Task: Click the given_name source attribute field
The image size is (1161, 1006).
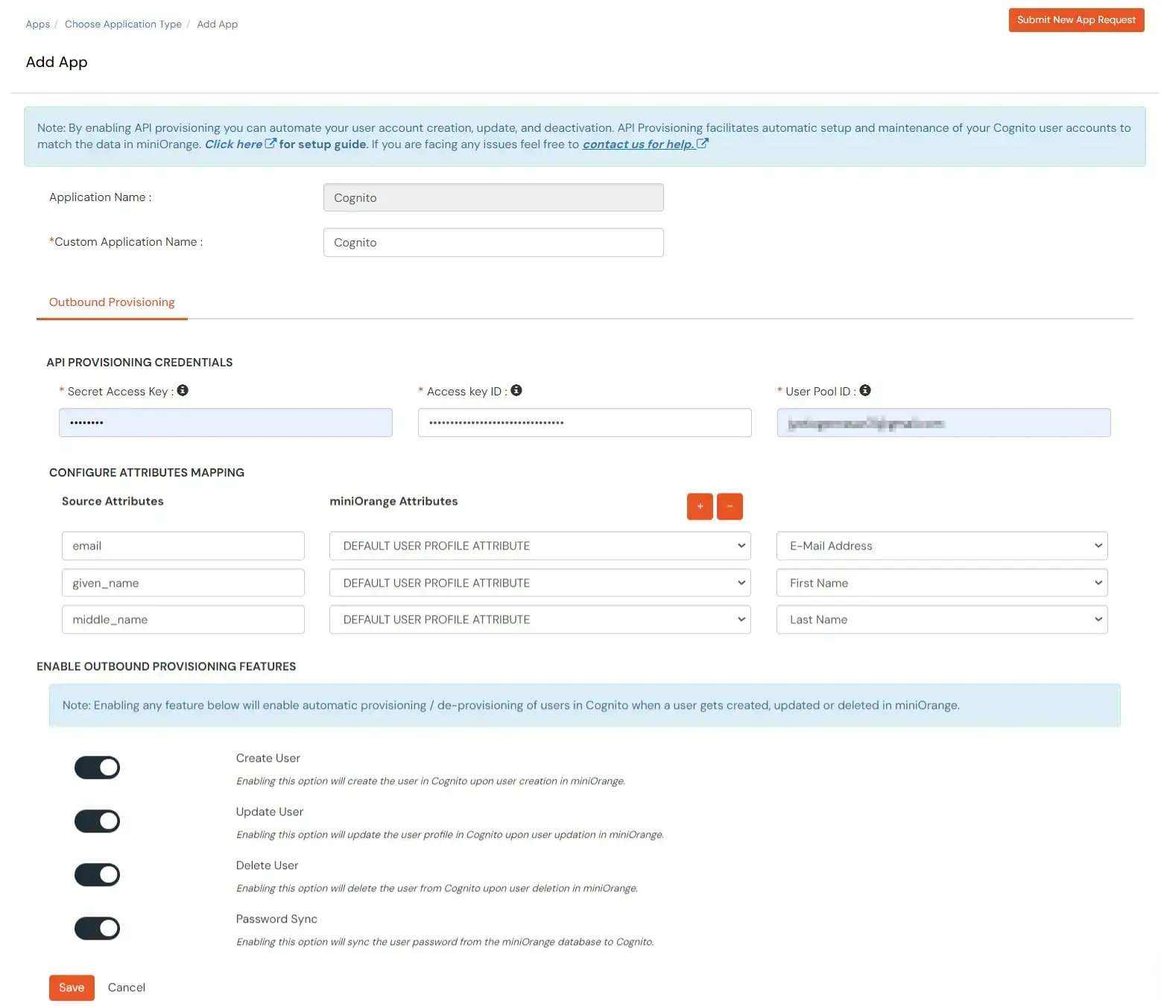Action: click(x=183, y=583)
